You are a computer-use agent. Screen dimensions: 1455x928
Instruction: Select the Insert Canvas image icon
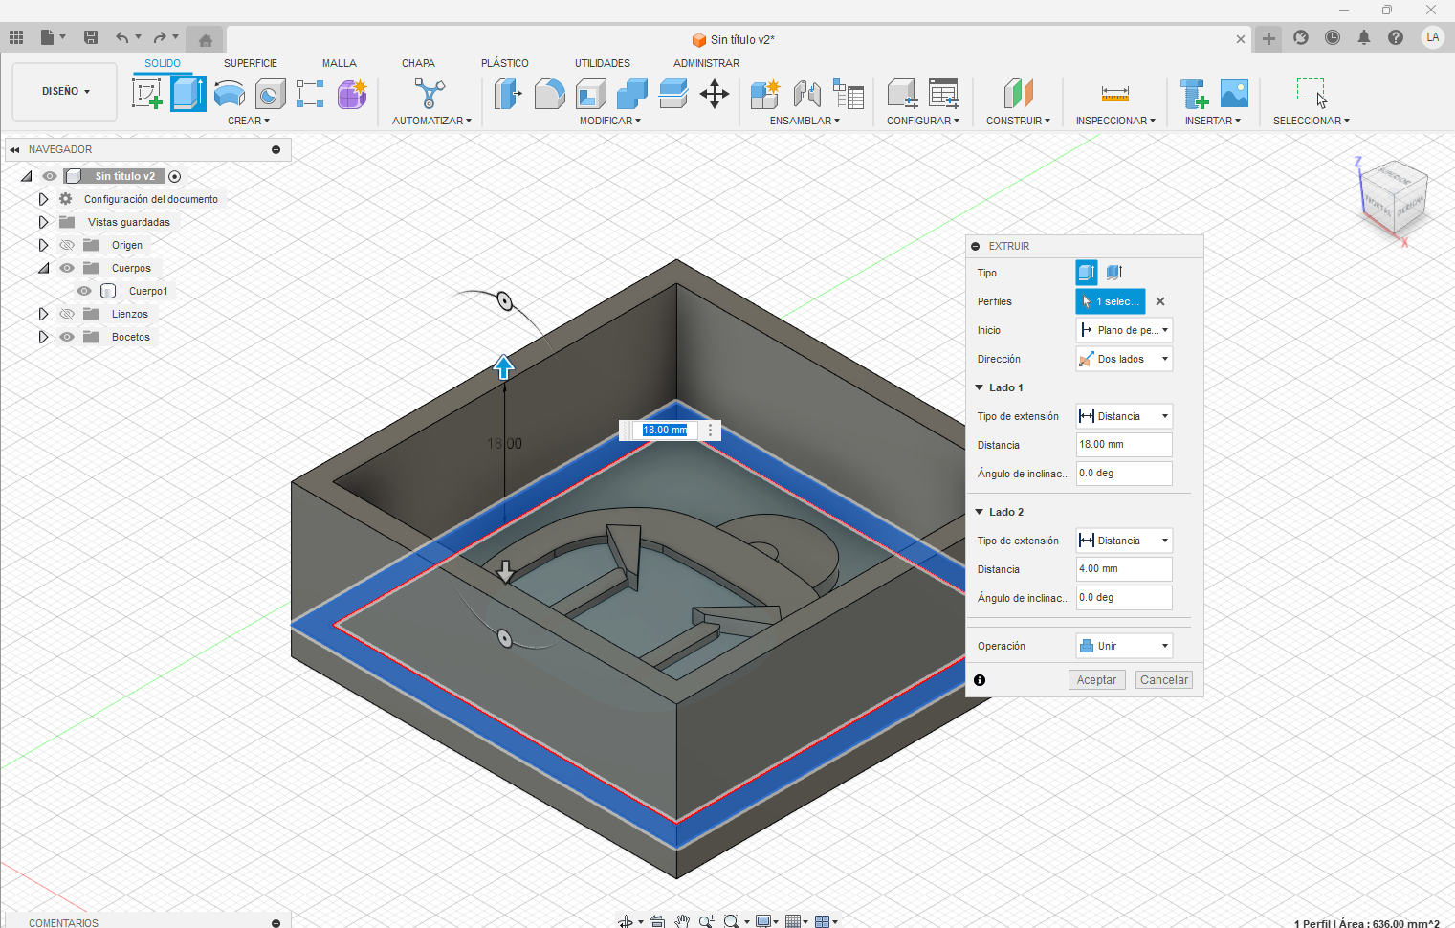(x=1234, y=94)
